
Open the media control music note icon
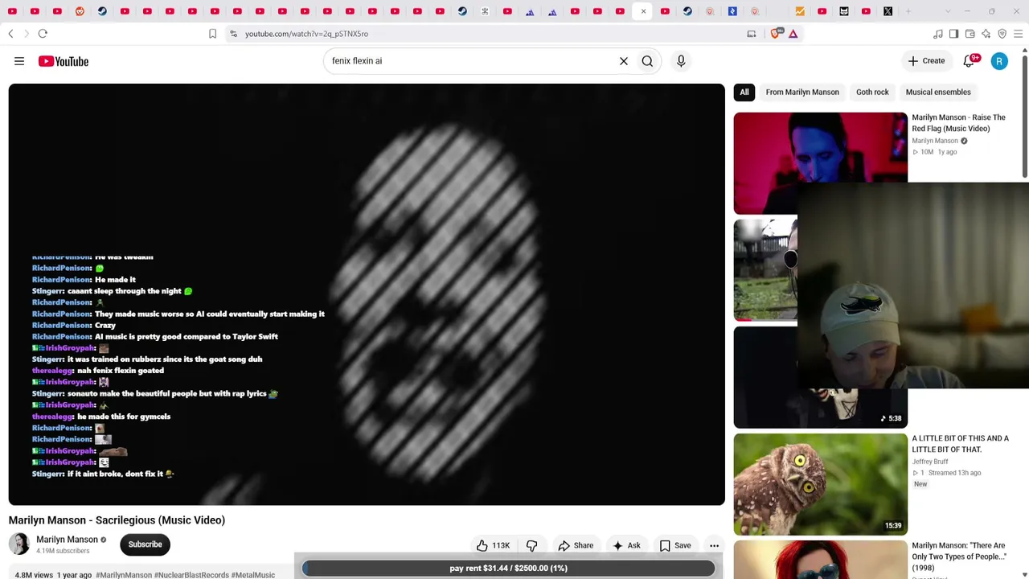(x=937, y=34)
